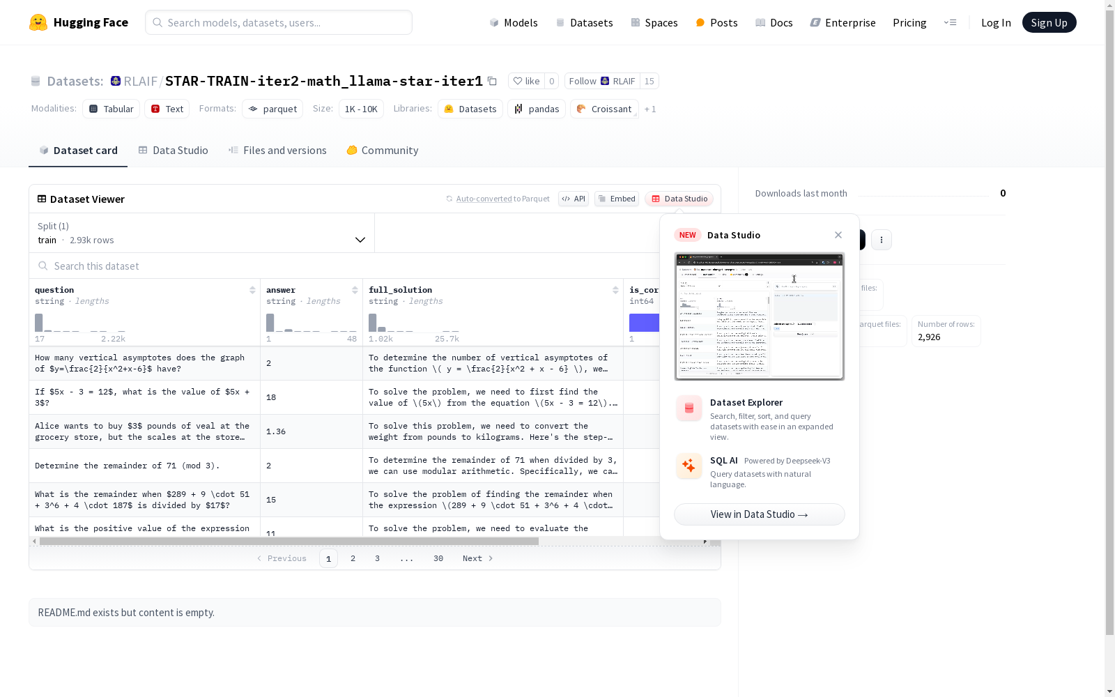Open the Enterprise page

coord(843,22)
